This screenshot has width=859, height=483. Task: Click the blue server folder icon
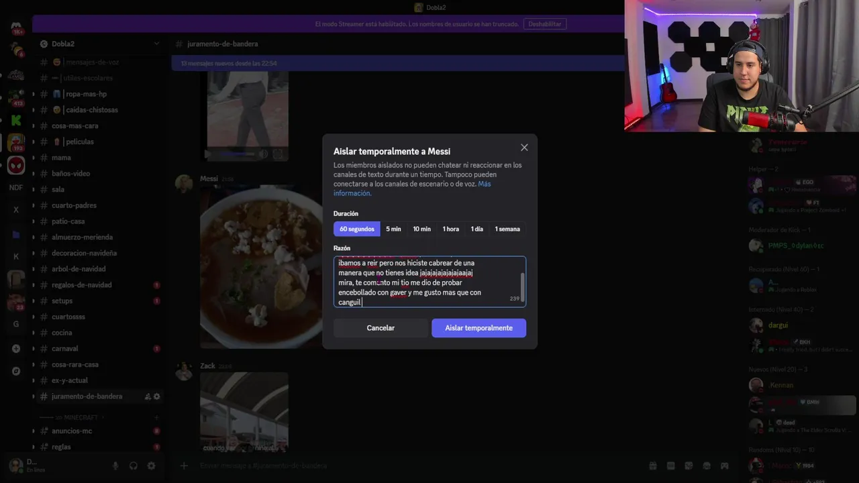[x=16, y=234]
